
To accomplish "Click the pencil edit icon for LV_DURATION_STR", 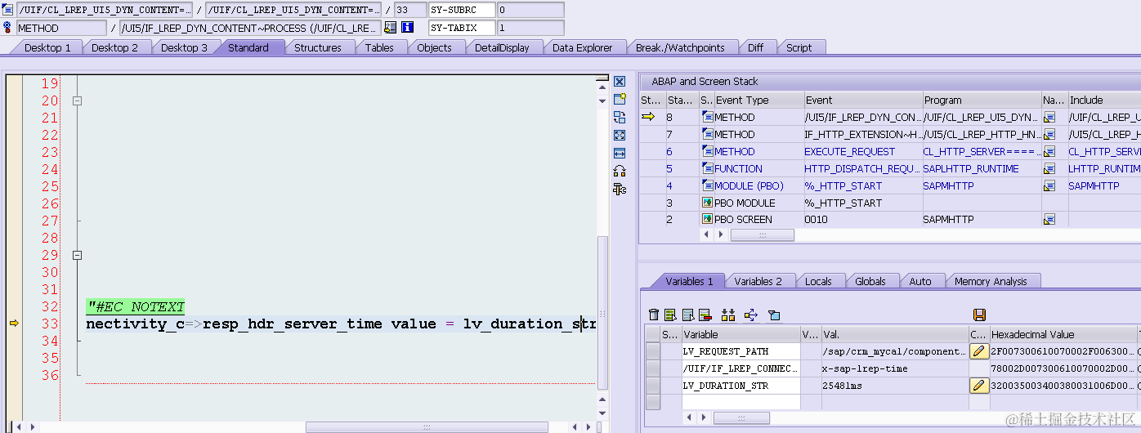I will tap(979, 386).
